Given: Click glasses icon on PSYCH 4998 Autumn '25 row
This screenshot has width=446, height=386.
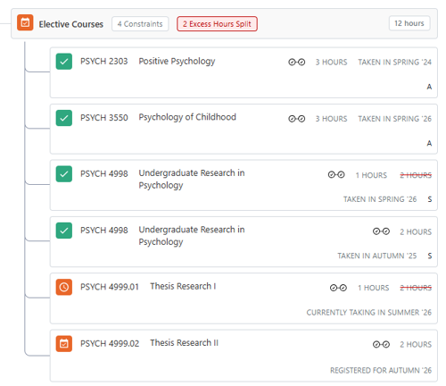Looking at the screenshot, I should pos(381,231).
